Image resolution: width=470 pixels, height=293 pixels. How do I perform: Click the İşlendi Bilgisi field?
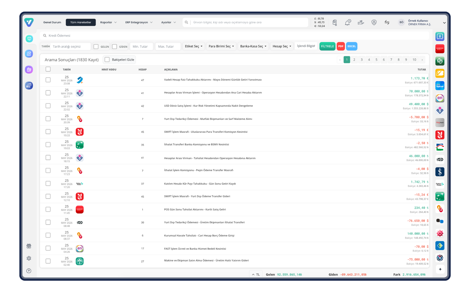click(x=306, y=46)
